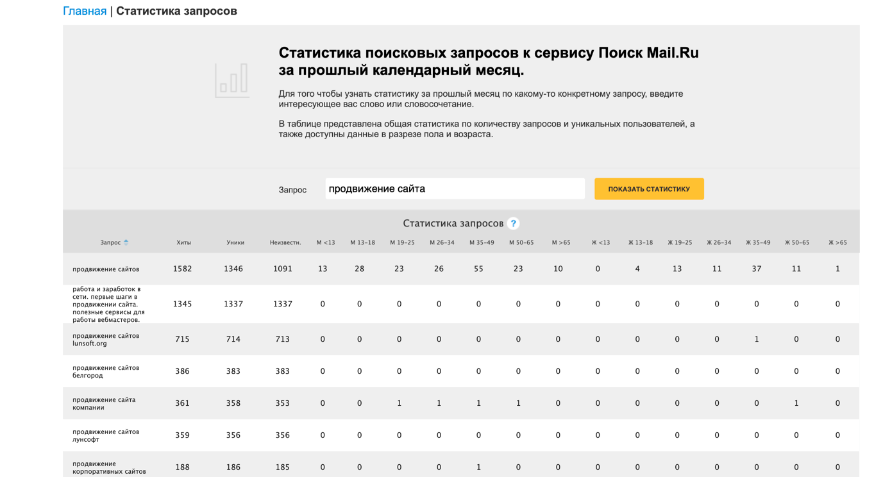Click unknown value 1091
883x477 pixels.
[x=283, y=269]
